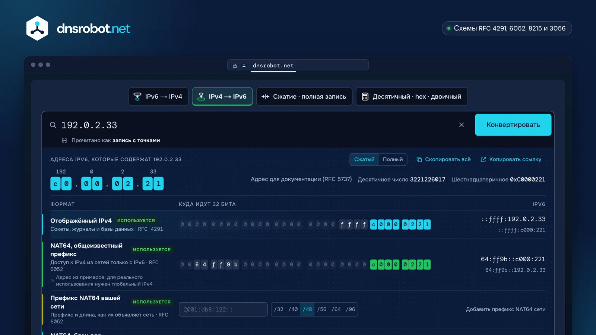Select /48 prefix length
This screenshot has height=335, width=596.
coord(307,309)
